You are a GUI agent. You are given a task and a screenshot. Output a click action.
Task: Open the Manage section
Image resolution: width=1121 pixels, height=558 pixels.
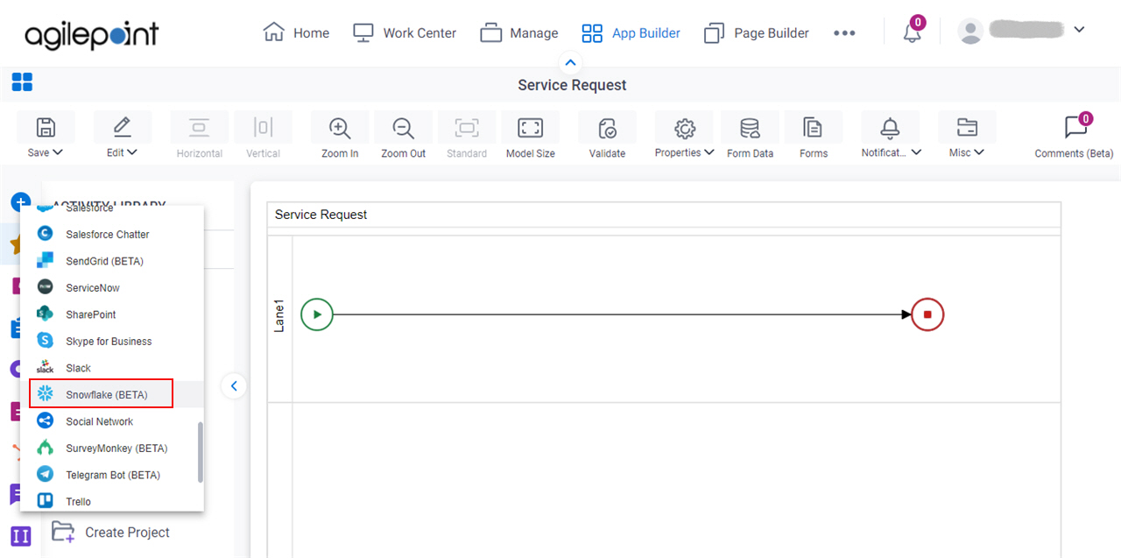pos(518,32)
